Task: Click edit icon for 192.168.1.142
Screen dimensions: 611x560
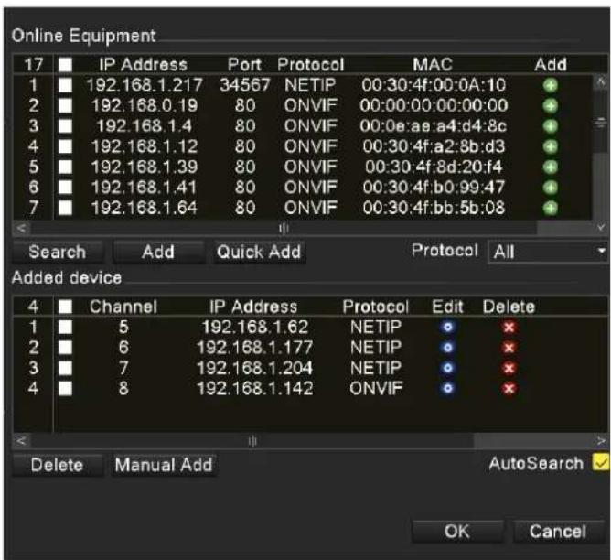Action: 447,388
